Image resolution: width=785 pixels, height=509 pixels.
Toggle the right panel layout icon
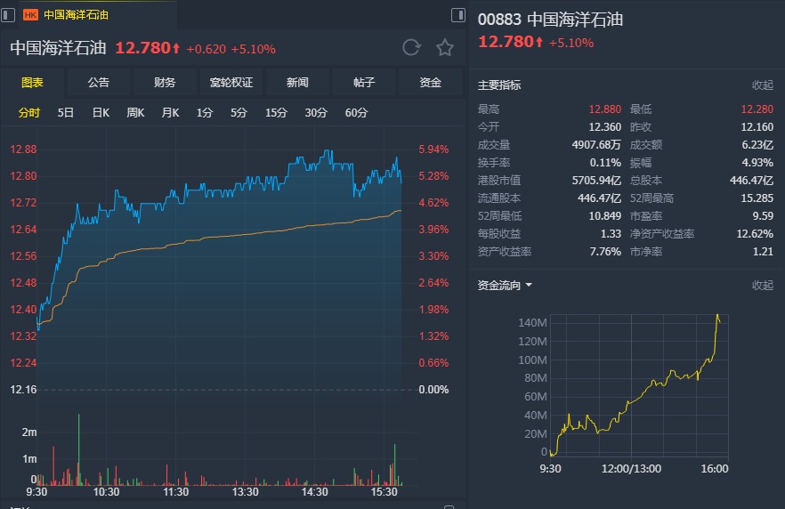[458, 15]
